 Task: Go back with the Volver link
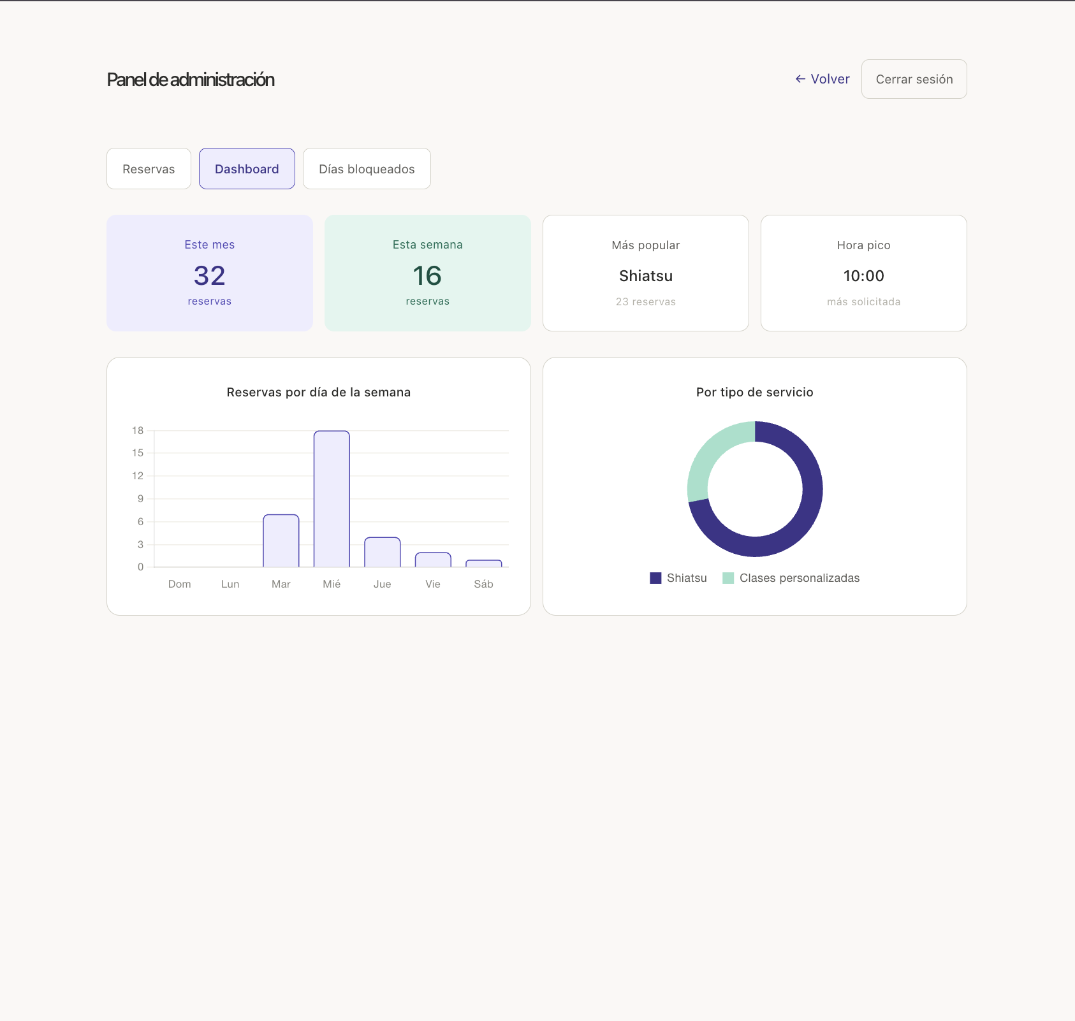tap(823, 79)
